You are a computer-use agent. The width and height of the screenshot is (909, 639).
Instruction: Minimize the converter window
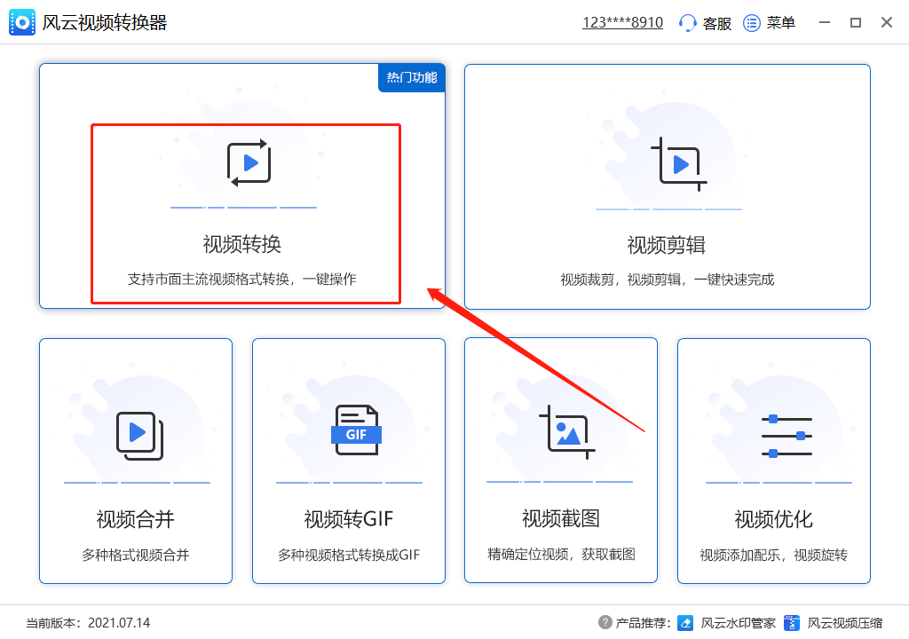[825, 22]
